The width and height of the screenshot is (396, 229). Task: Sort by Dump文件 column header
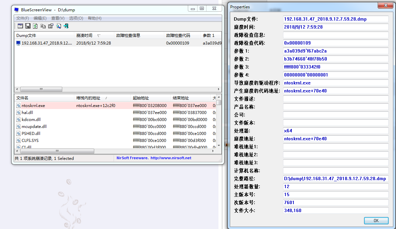(x=26, y=36)
